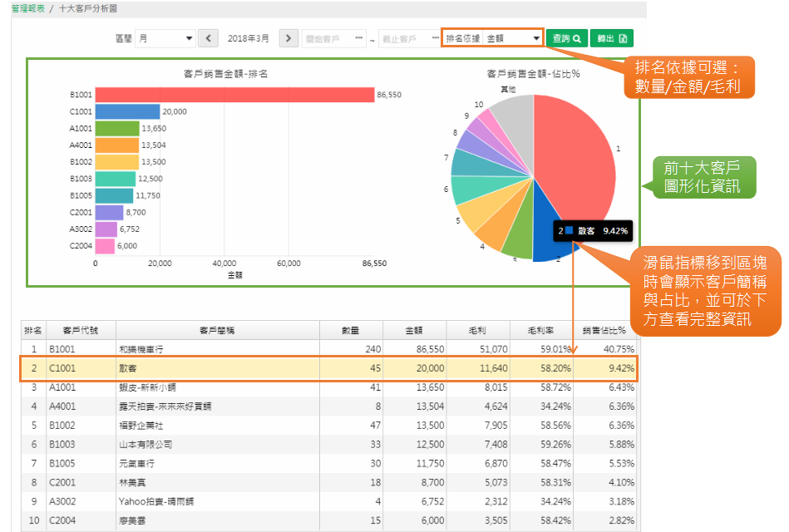This screenshot has height=532, width=789.
Task: Click the 查詢 search button
Action: coord(566,38)
